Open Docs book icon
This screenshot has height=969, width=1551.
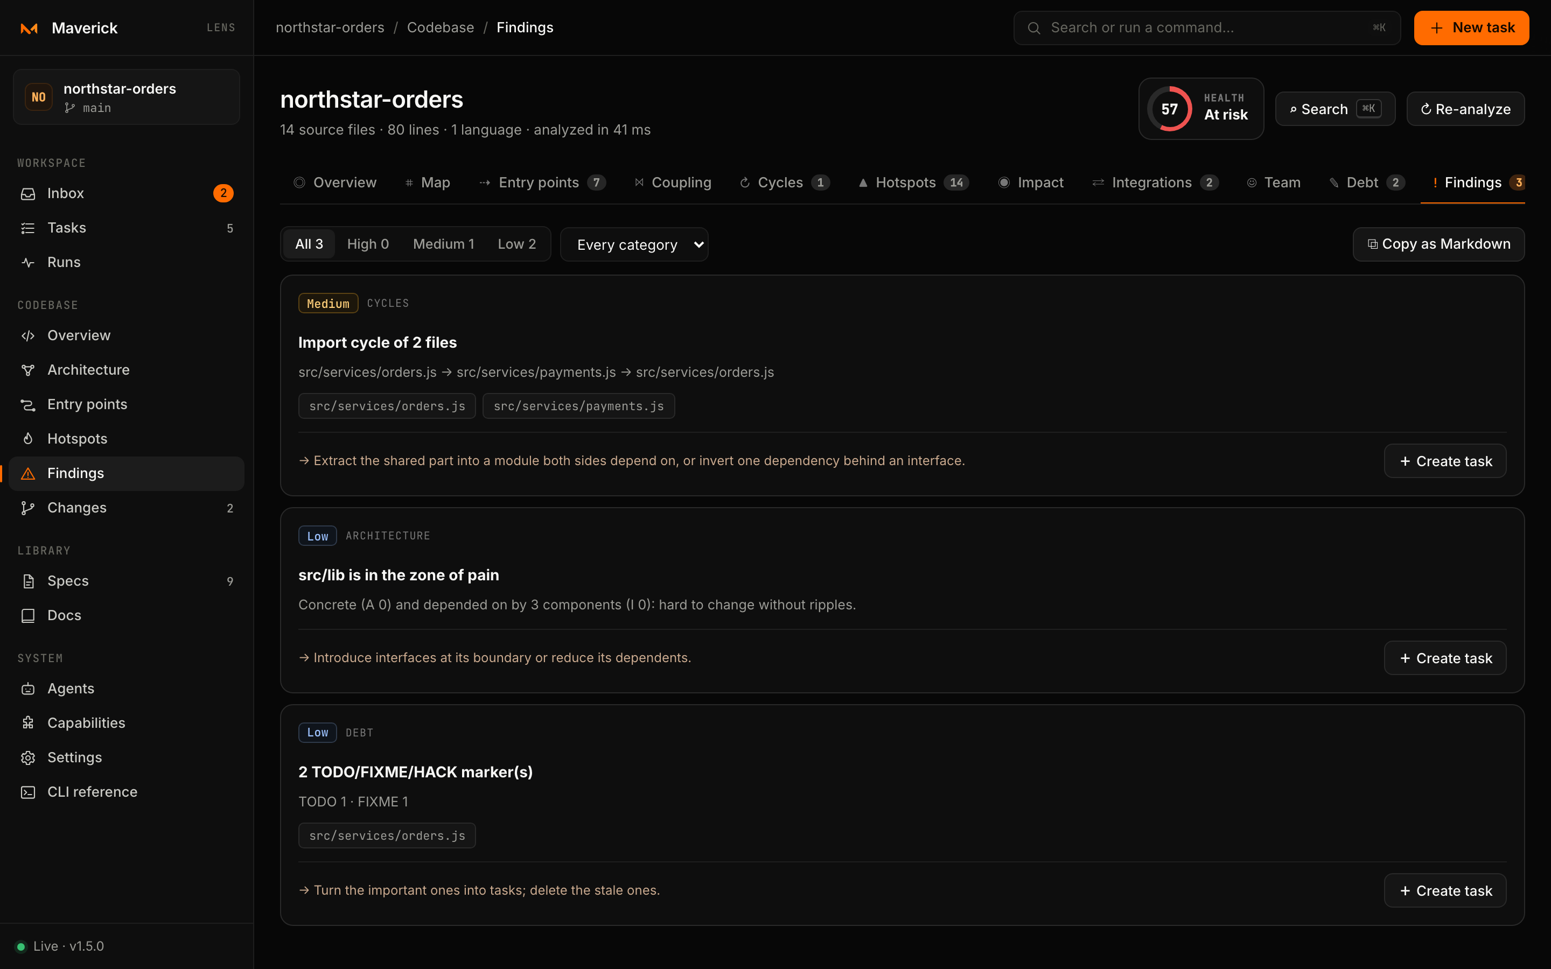click(x=27, y=615)
